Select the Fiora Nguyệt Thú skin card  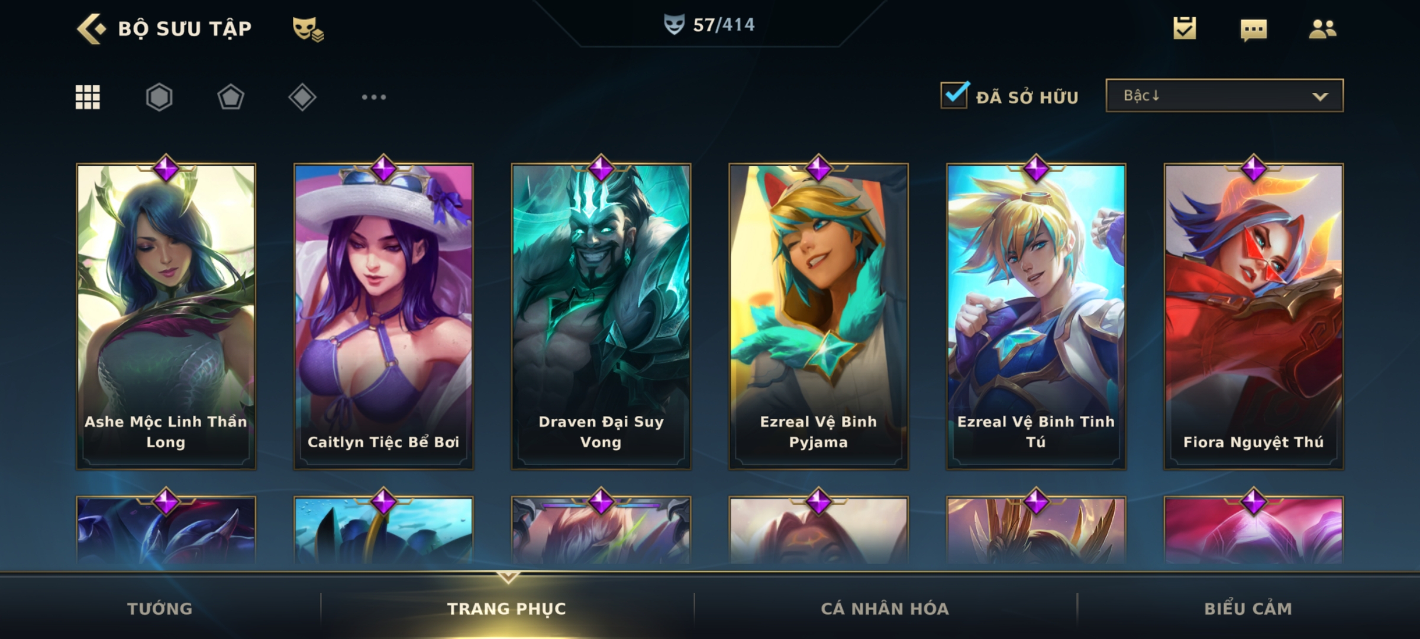tap(1254, 317)
